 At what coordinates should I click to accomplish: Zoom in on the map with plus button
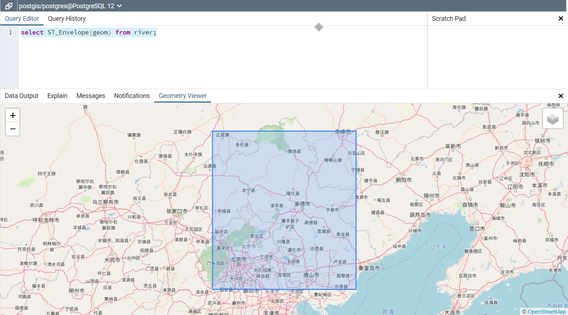(13, 116)
